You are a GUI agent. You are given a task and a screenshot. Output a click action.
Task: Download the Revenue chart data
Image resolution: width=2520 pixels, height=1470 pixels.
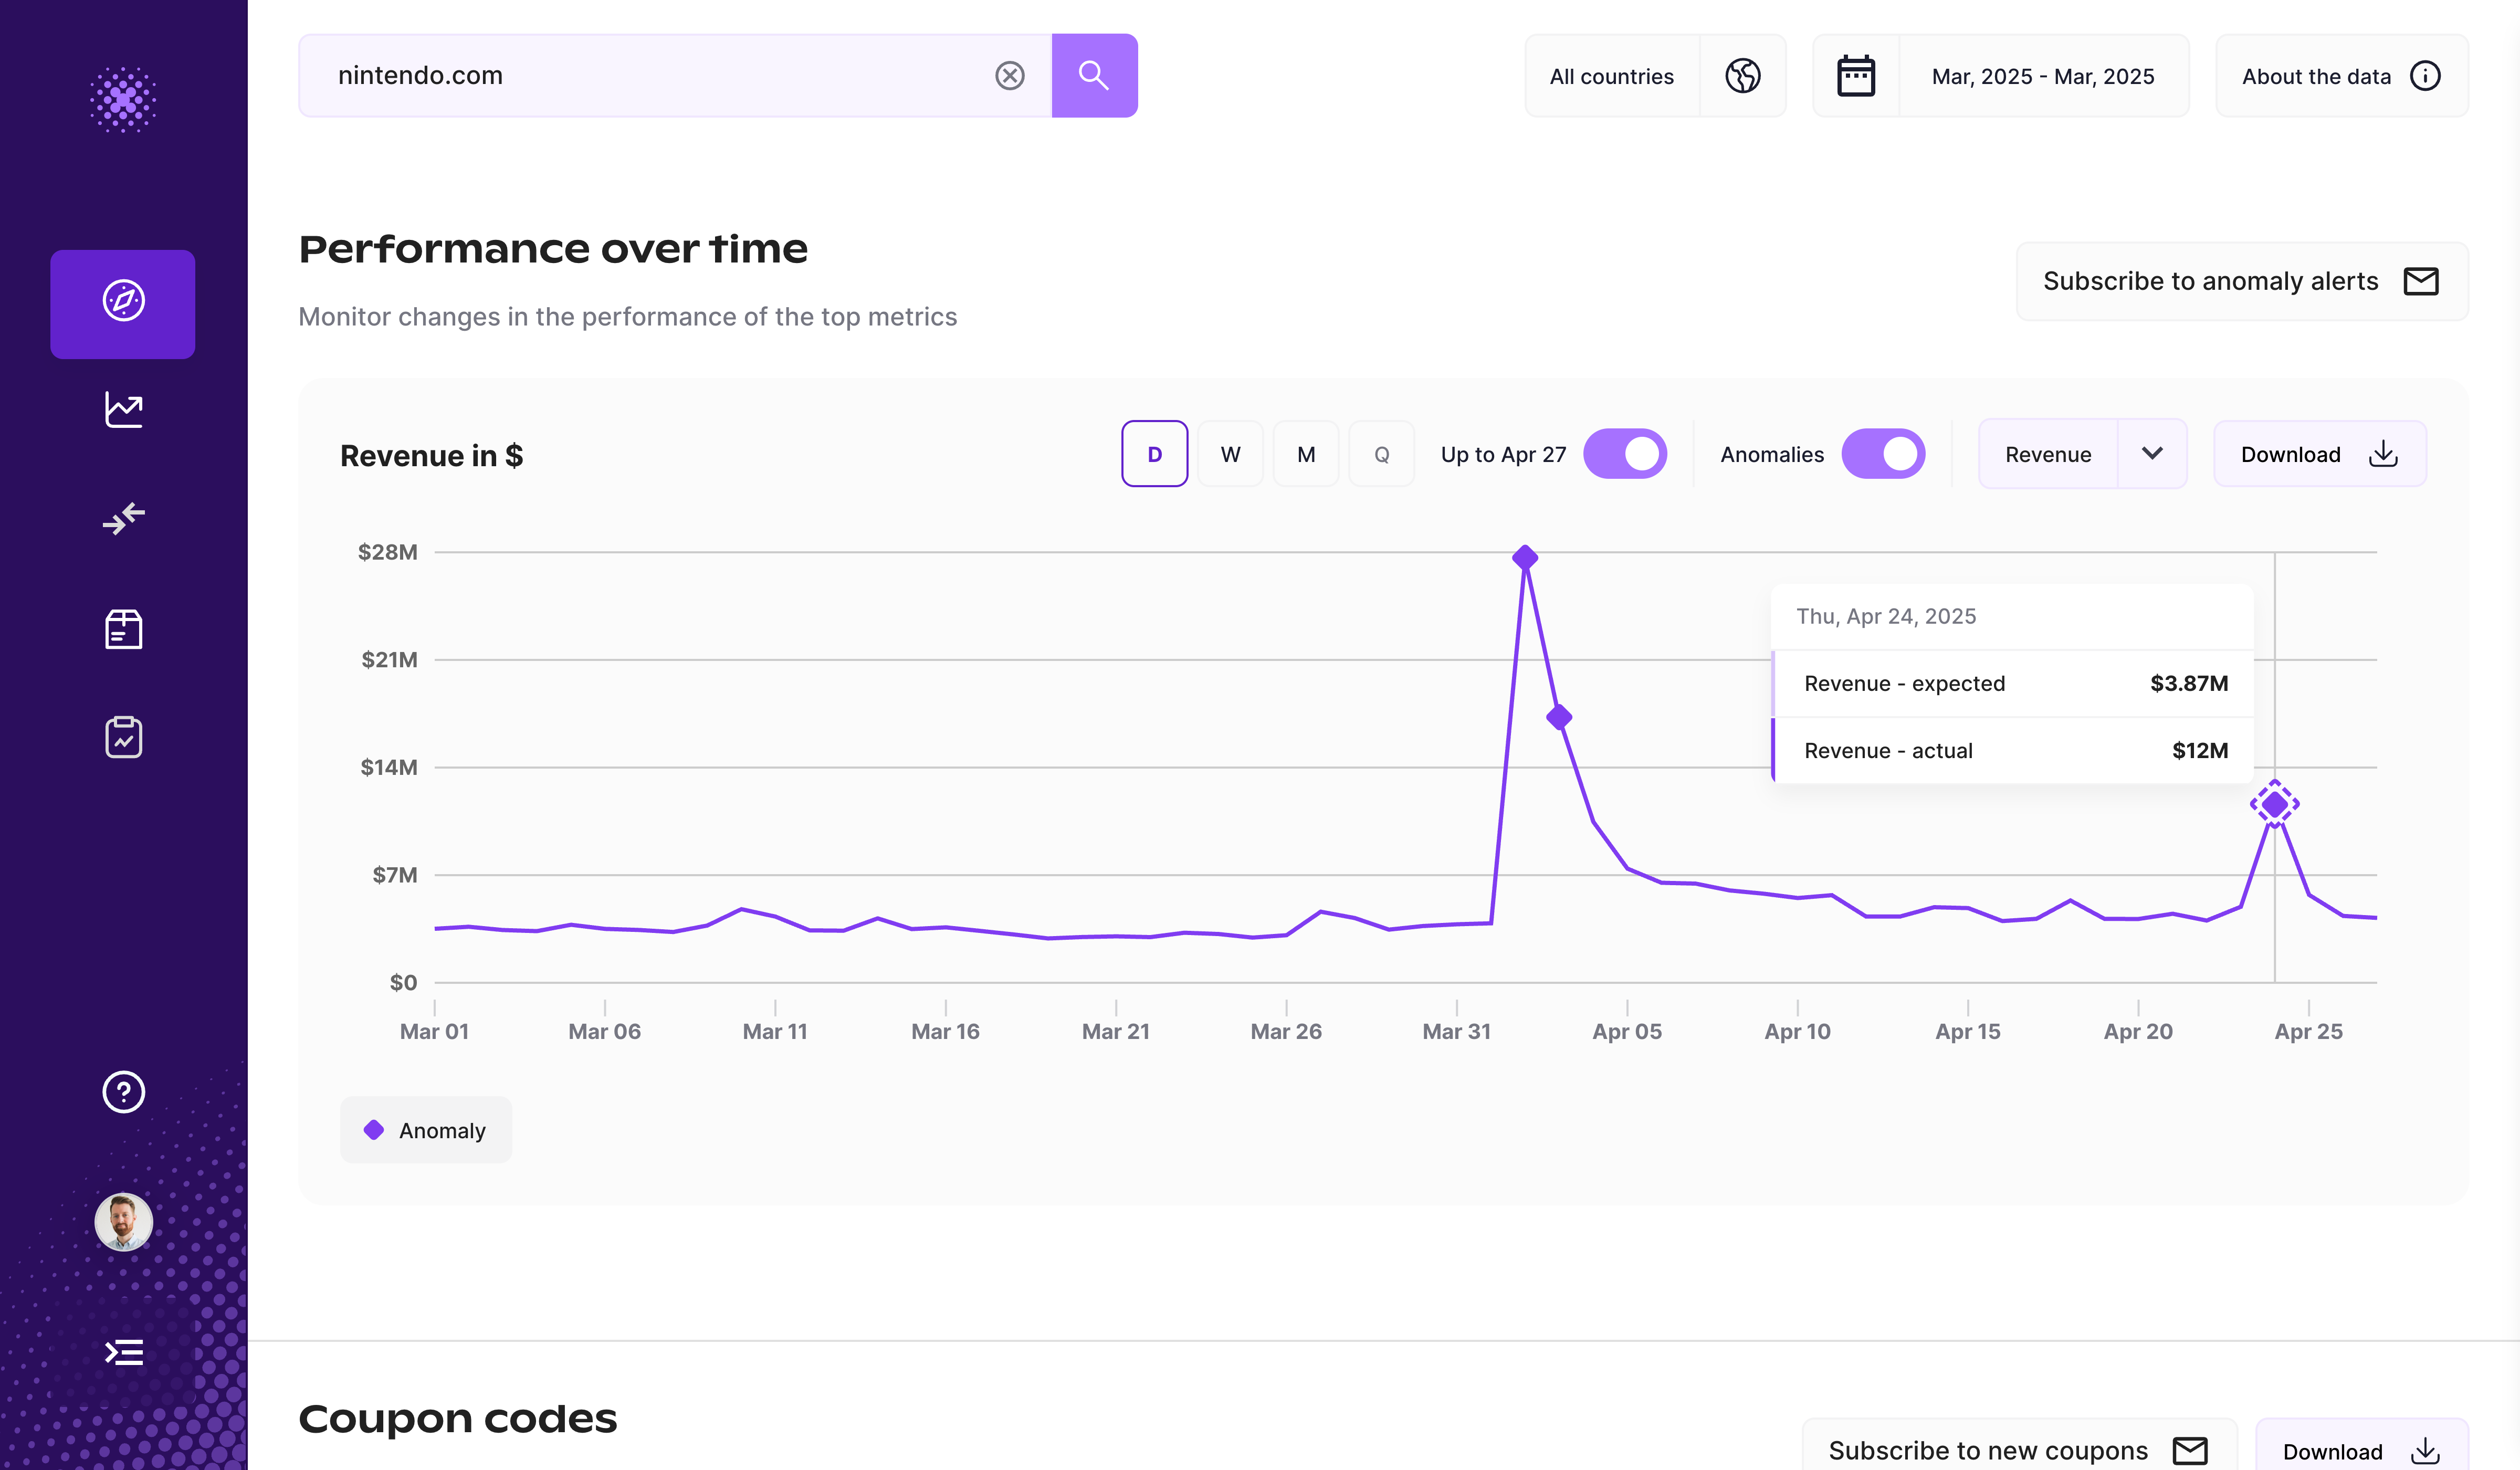click(x=2320, y=454)
